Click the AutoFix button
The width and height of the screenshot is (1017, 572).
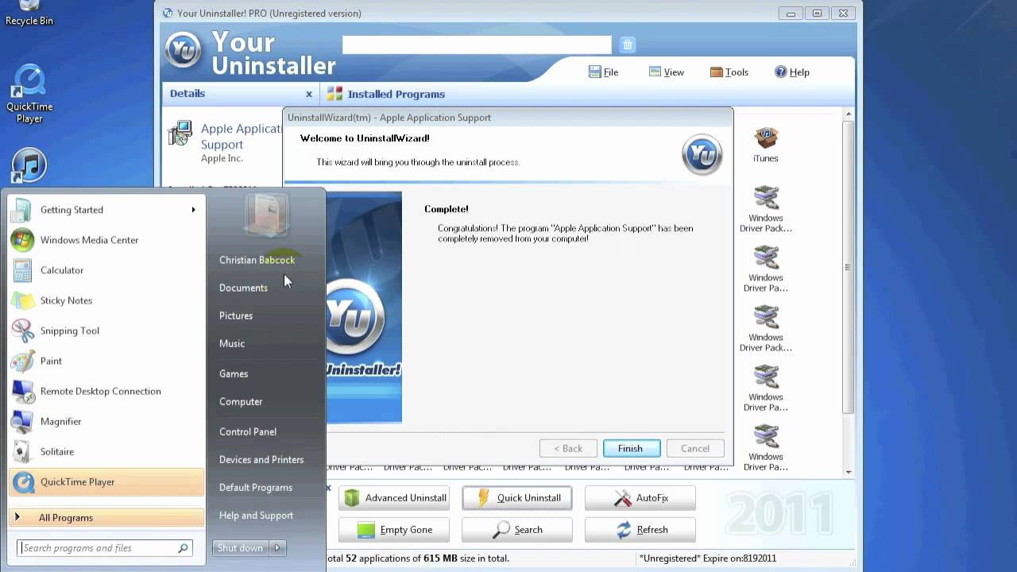[x=640, y=498]
